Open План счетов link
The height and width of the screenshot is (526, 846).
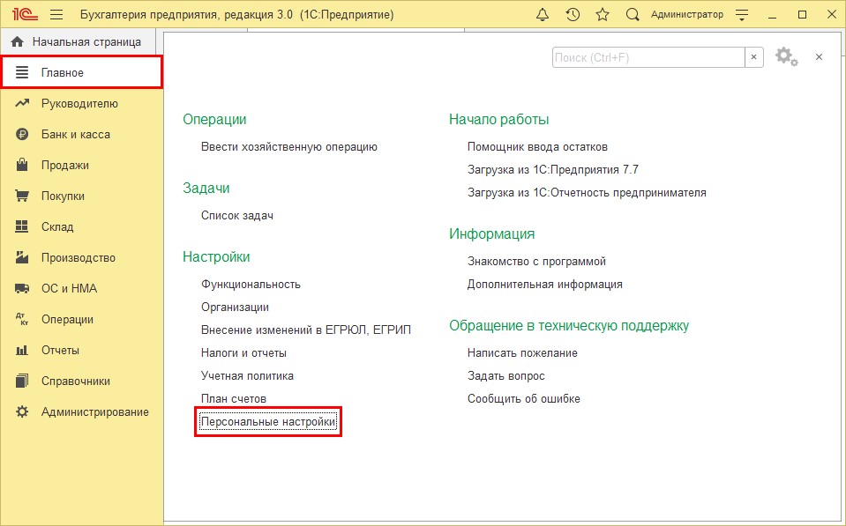[234, 399]
